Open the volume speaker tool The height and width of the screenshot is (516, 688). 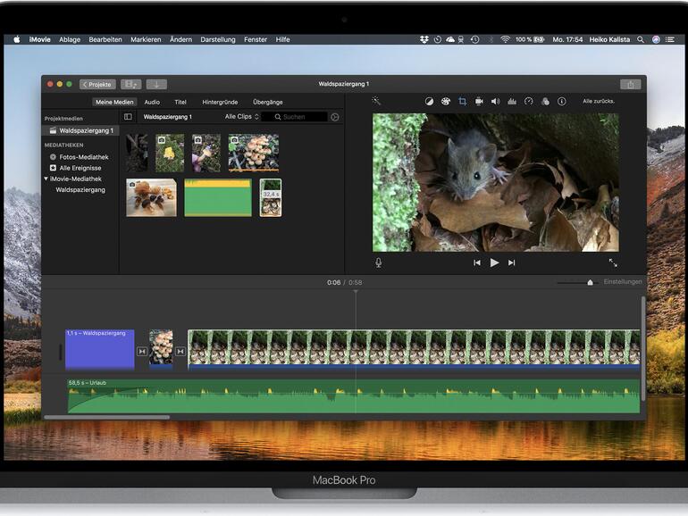(495, 101)
